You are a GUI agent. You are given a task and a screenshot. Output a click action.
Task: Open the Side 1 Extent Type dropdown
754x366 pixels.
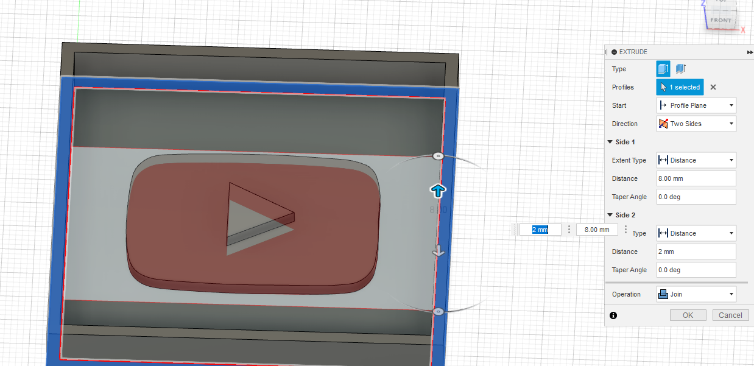tap(696, 160)
